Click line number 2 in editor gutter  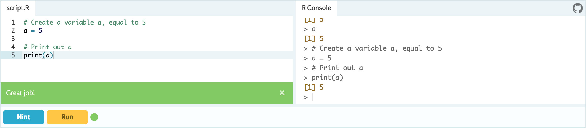click(x=13, y=31)
